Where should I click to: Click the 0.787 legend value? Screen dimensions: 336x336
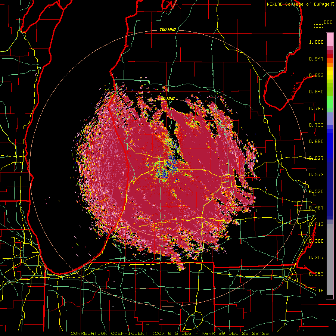coord(316,108)
